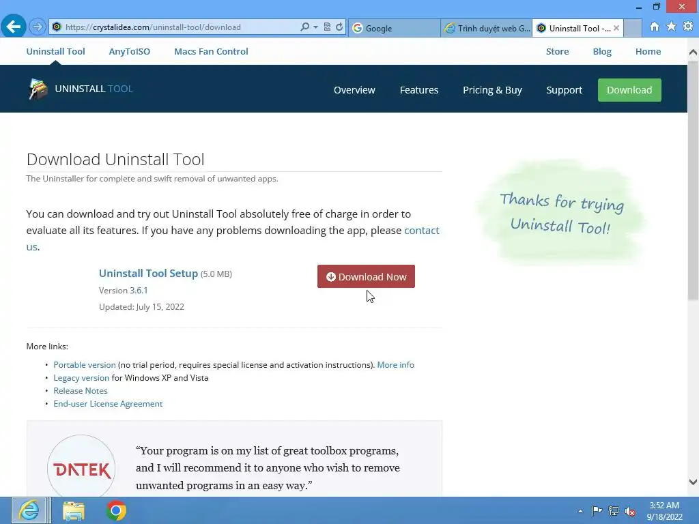Click the scrollbar up arrow
Image resolution: width=699 pixels, height=524 pixels.
pyautogui.click(x=693, y=53)
